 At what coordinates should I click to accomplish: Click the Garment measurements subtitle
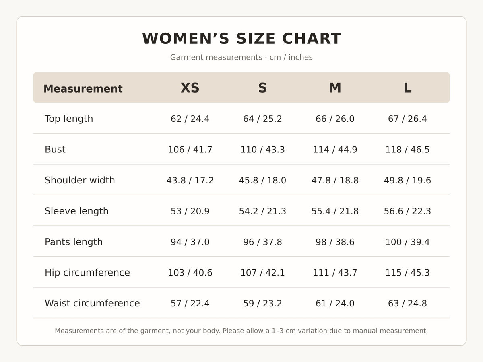click(x=242, y=57)
